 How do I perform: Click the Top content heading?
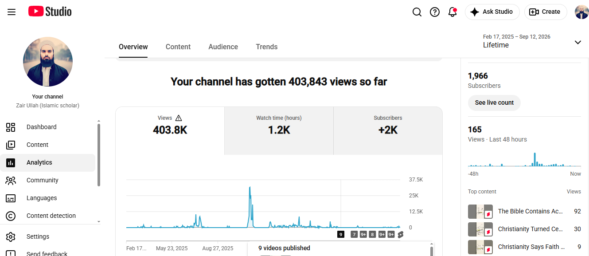tap(482, 192)
